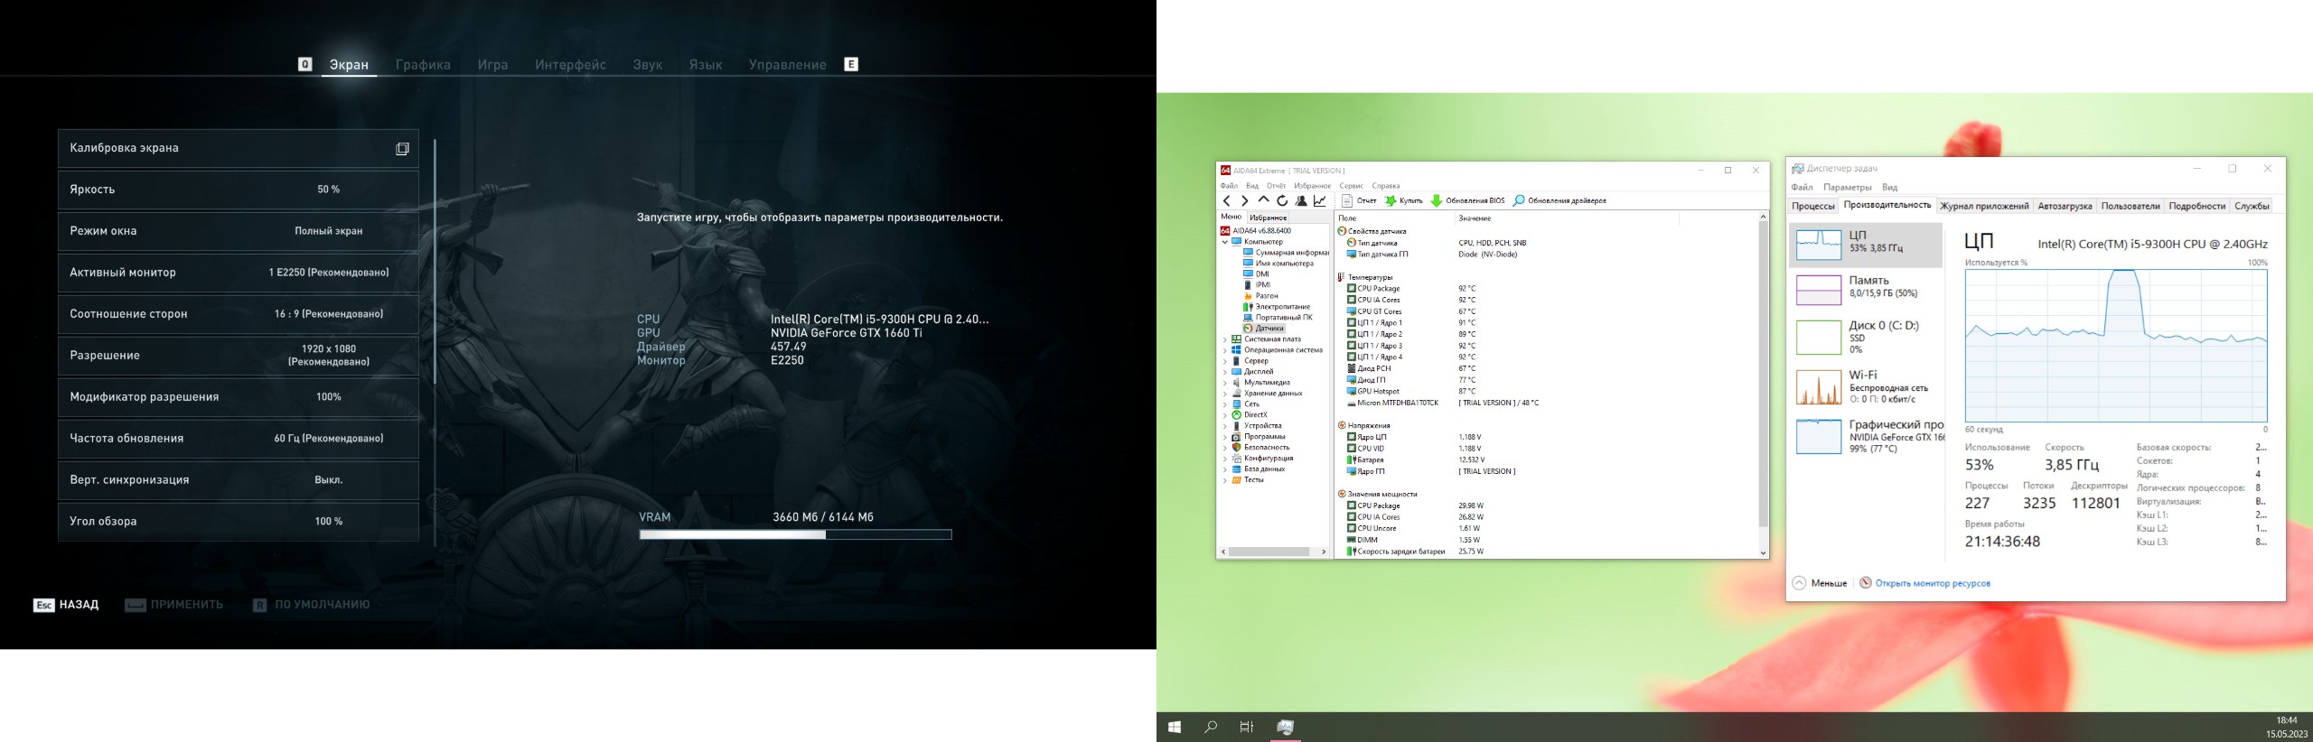Image resolution: width=2313 pixels, height=742 pixels.
Task: Select Графический процессор performance item
Action: click(x=1866, y=436)
